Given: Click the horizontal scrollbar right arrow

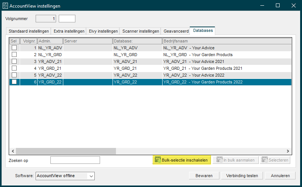Looking at the screenshot, I should click(288, 151).
